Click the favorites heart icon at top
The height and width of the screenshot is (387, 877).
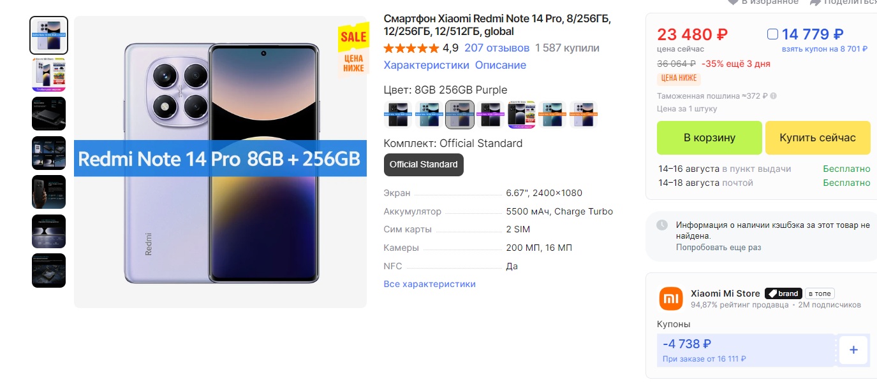pos(733,2)
